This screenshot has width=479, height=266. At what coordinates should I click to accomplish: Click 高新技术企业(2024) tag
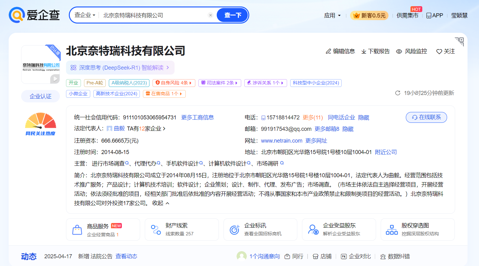117,94
